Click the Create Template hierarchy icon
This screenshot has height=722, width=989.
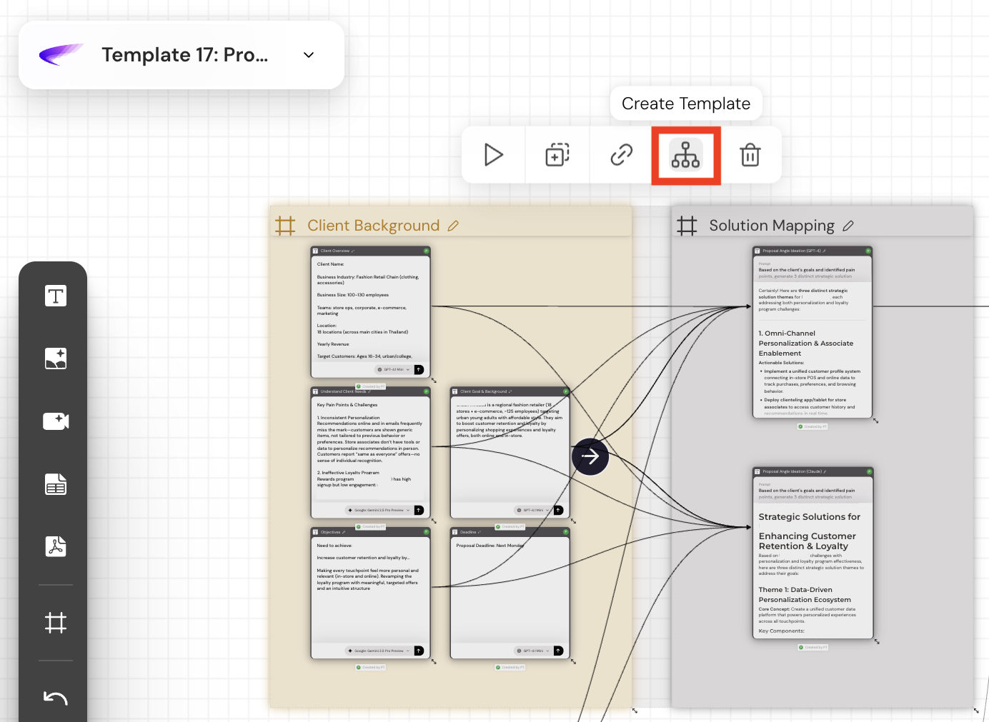pos(685,155)
